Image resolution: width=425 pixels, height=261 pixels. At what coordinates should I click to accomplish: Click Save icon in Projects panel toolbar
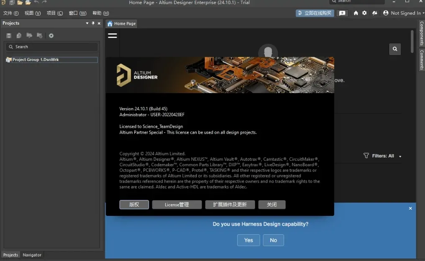point(9,35)
